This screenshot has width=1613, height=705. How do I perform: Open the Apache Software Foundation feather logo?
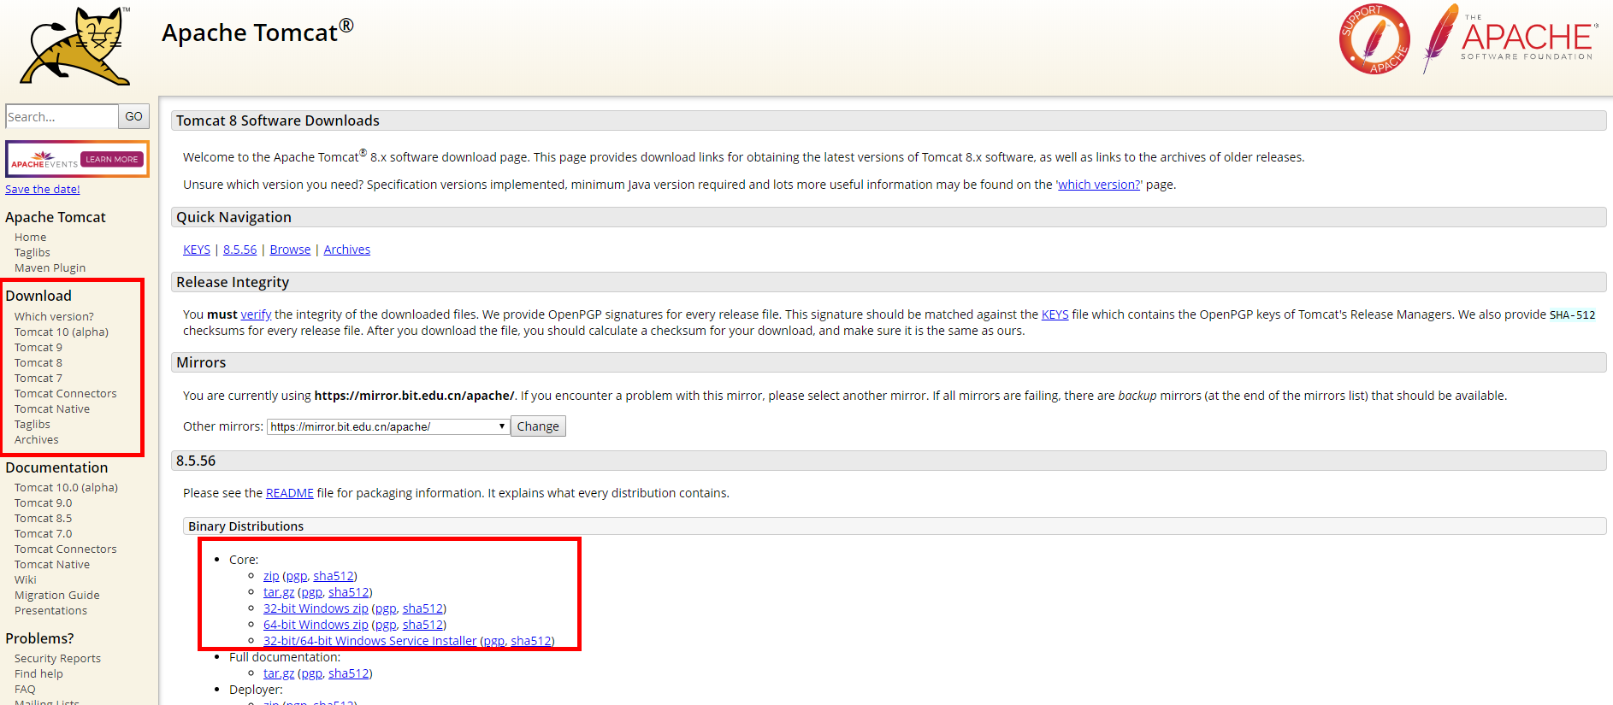tap(1510, 38)
